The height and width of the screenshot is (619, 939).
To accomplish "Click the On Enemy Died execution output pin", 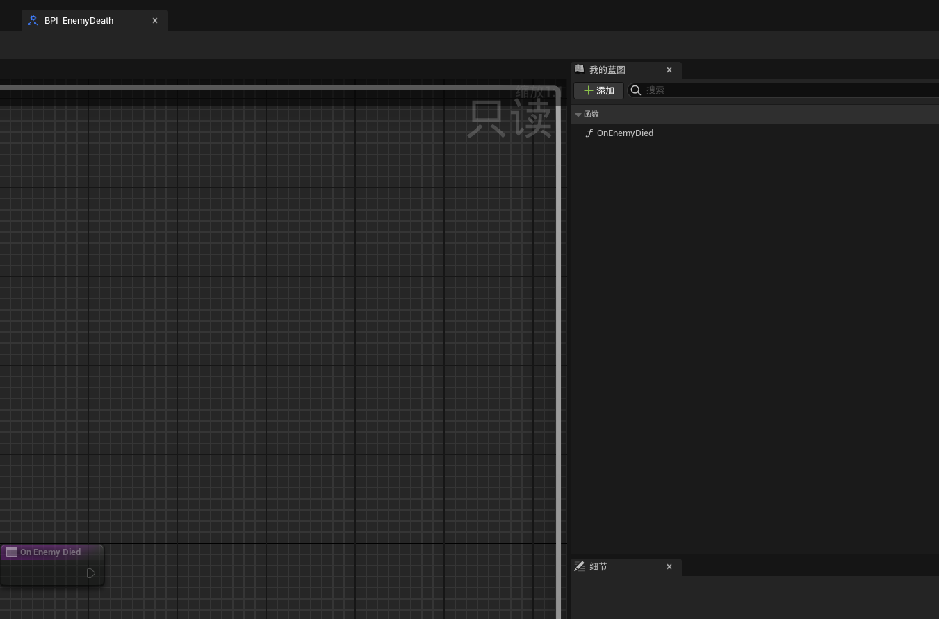I will pos(91,573).
